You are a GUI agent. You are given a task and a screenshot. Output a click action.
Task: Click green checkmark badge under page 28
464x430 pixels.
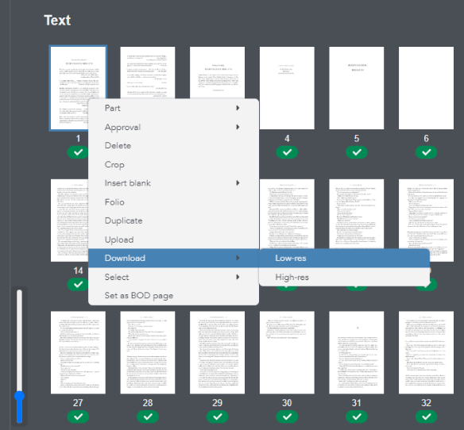pos(148,417)
